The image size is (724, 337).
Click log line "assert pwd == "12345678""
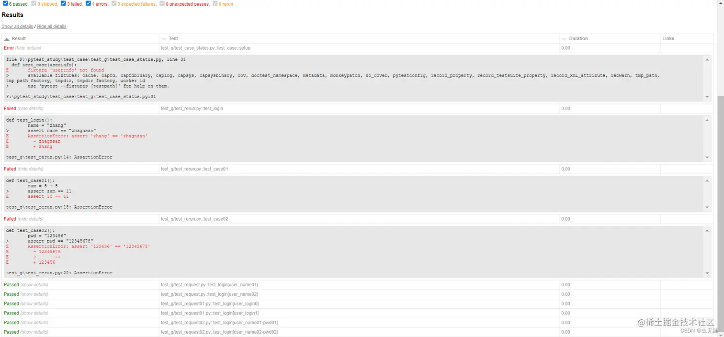click(x=60, y=241)
